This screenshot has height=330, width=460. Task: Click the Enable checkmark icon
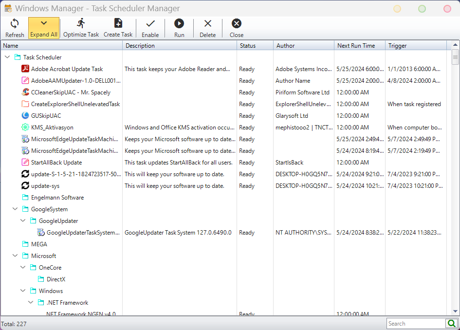[x=150, y=23]
